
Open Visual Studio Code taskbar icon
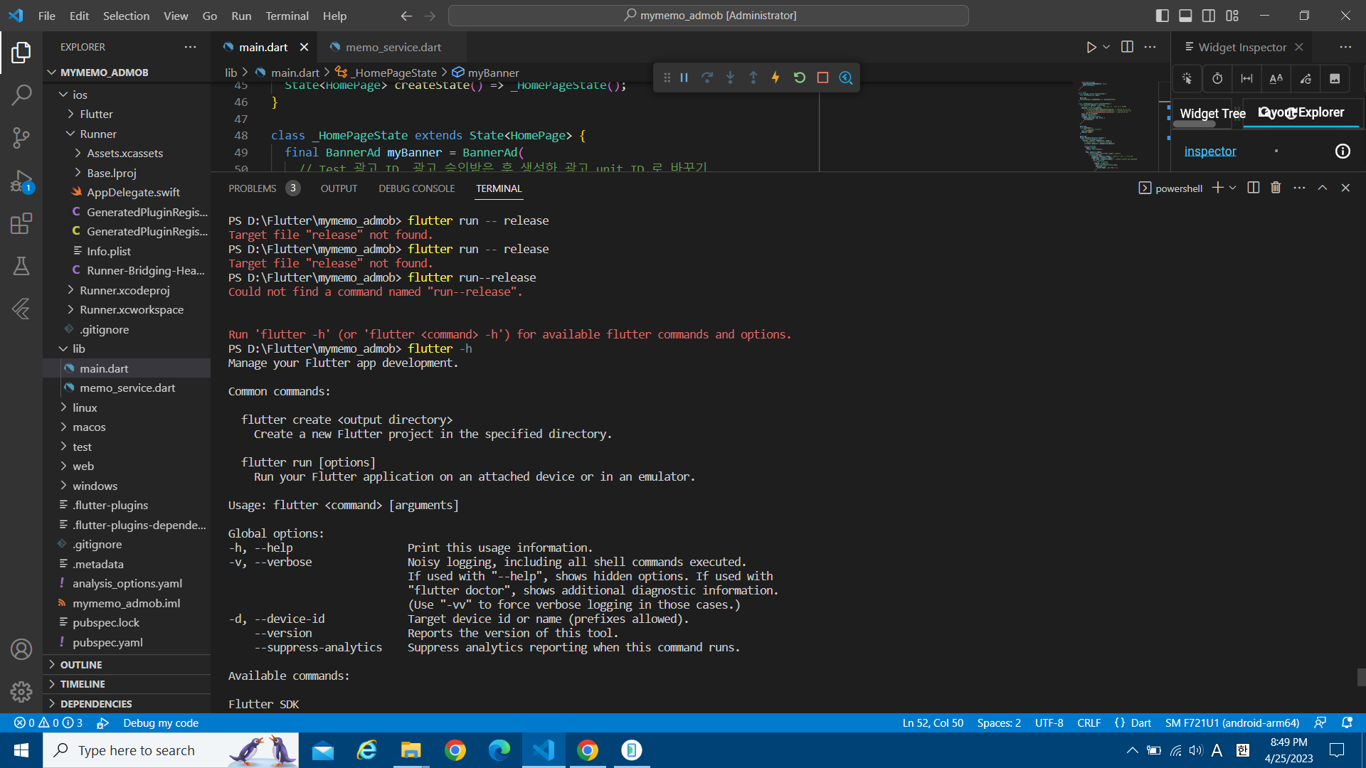[x=544, y=750]
